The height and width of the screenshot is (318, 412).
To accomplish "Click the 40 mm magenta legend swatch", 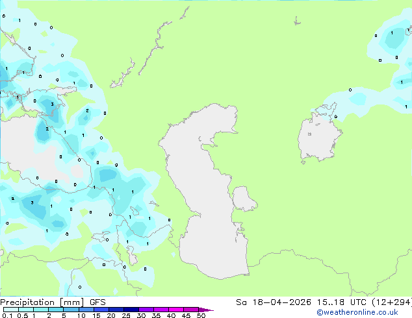I will coord(175,310).
